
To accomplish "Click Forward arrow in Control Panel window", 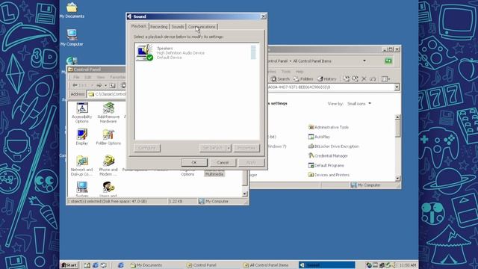I will point(99,85).
